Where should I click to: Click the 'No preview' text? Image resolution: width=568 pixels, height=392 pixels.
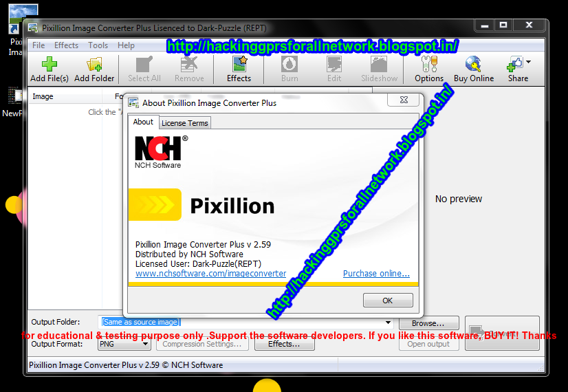459,199
